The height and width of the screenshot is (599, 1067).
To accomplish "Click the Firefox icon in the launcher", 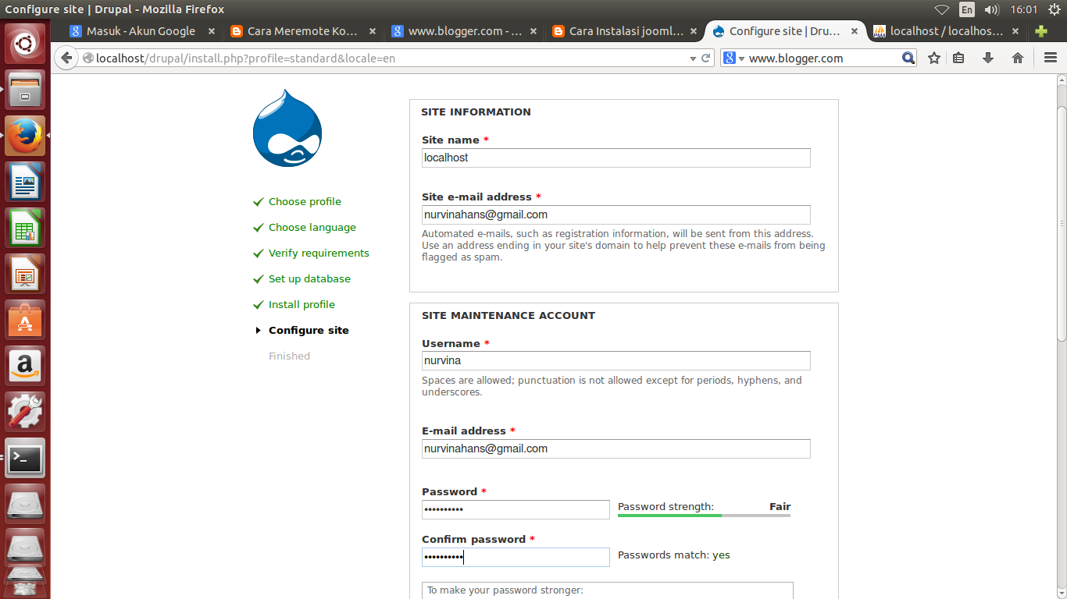I will (25, 136).
